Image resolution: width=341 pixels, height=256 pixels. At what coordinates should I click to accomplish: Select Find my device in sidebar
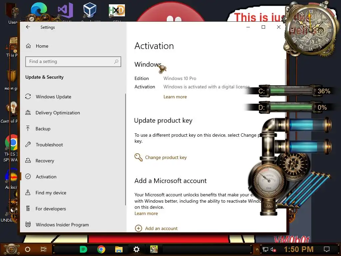click(51, 193)
